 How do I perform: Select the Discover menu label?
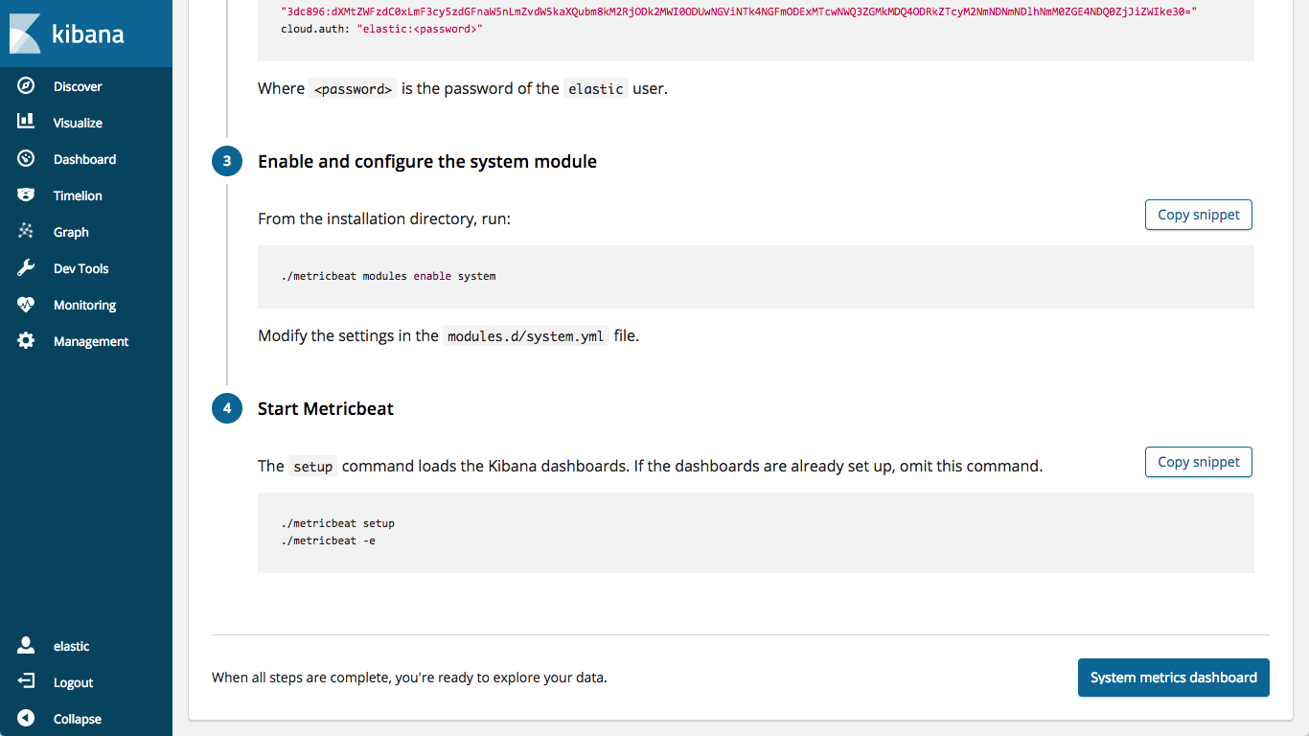tap(78, 86)
